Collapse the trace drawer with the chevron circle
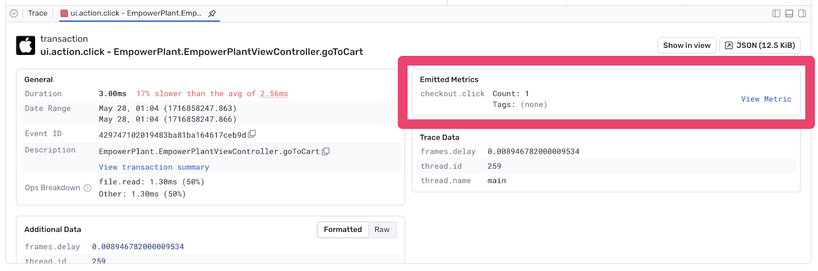The image size is (818, 271). click(x=14, y=13)
